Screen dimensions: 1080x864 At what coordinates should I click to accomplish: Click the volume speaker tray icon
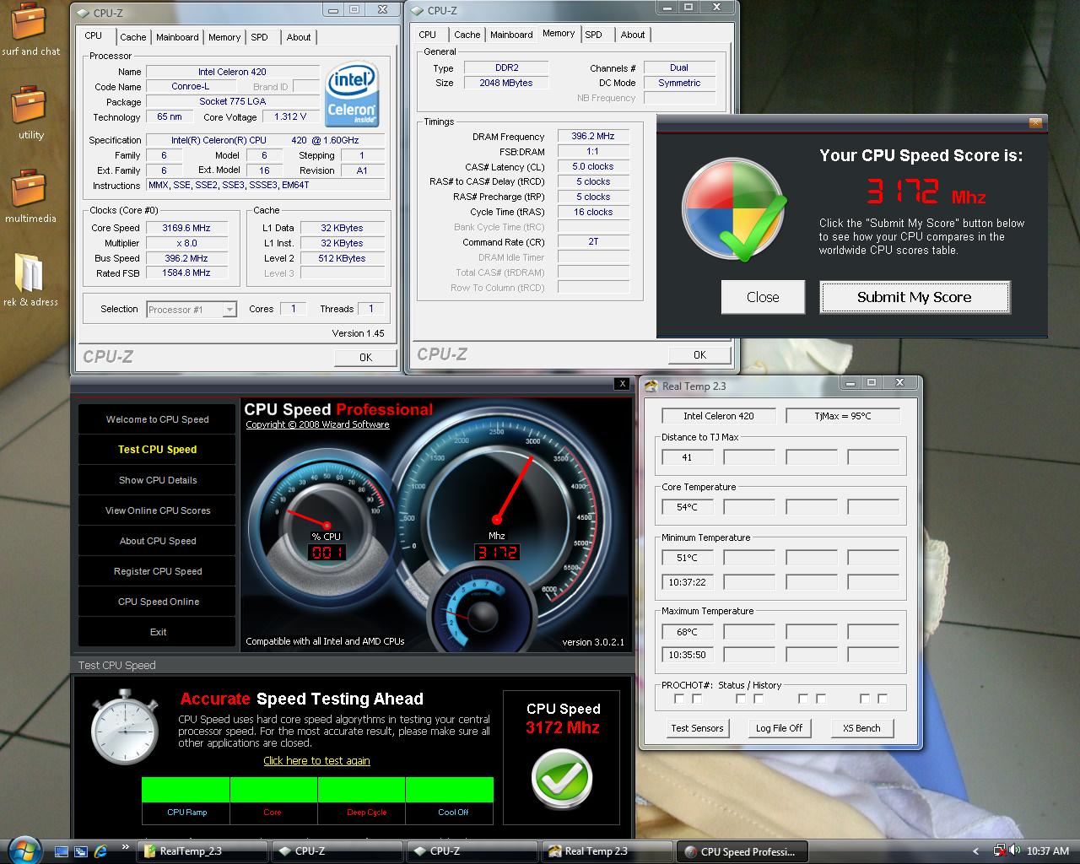(x=1013, y=851)
